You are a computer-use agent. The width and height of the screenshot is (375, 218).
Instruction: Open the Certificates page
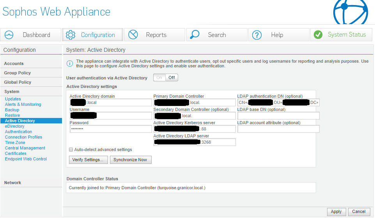(x=16, y=153)
